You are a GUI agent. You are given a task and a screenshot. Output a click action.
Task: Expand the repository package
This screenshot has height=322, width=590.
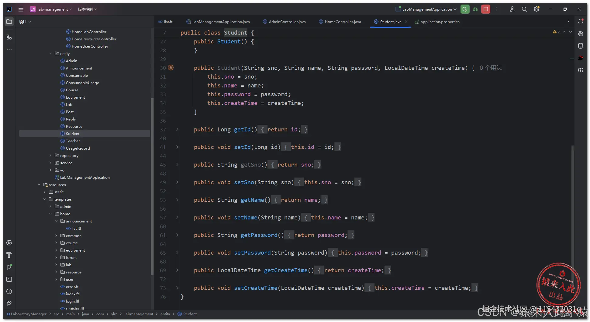(50, 155)
